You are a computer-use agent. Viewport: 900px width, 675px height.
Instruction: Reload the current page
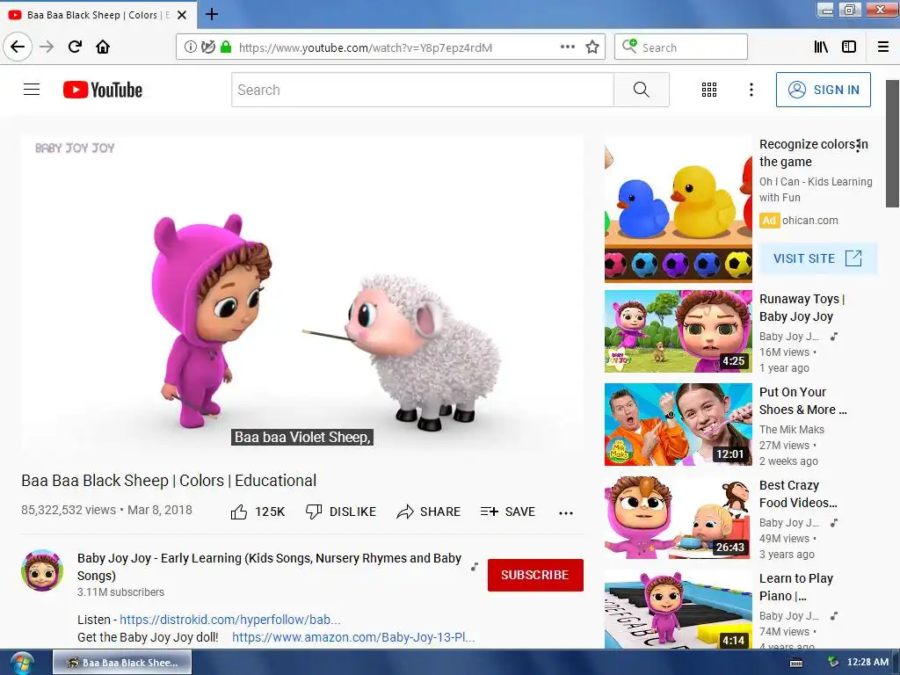(75, 47)
